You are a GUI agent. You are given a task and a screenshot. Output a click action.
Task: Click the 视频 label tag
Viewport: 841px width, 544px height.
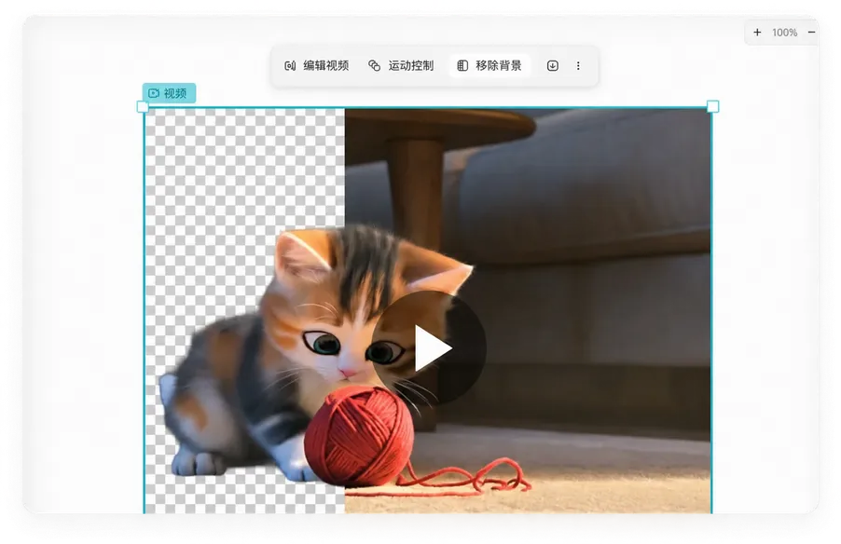point(169,93)
